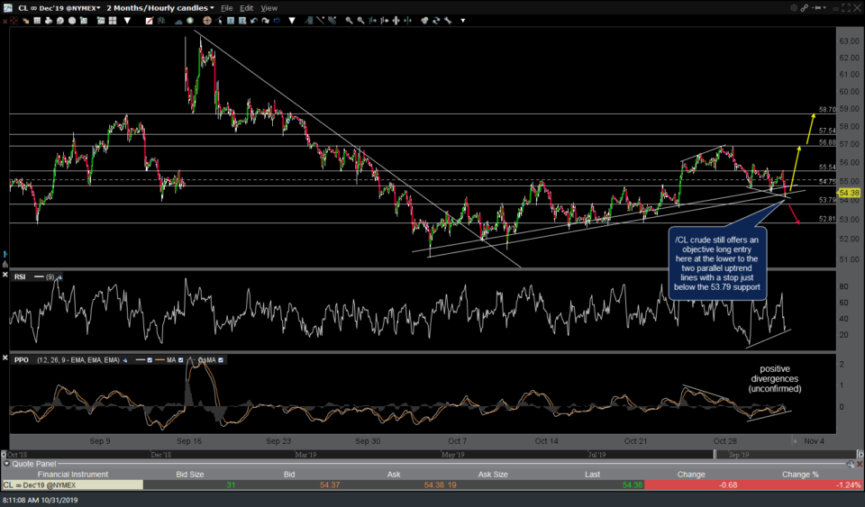Viewport: 865px width, 507px height.
Task: Click the Change % column header
Action: coord(800,474)
